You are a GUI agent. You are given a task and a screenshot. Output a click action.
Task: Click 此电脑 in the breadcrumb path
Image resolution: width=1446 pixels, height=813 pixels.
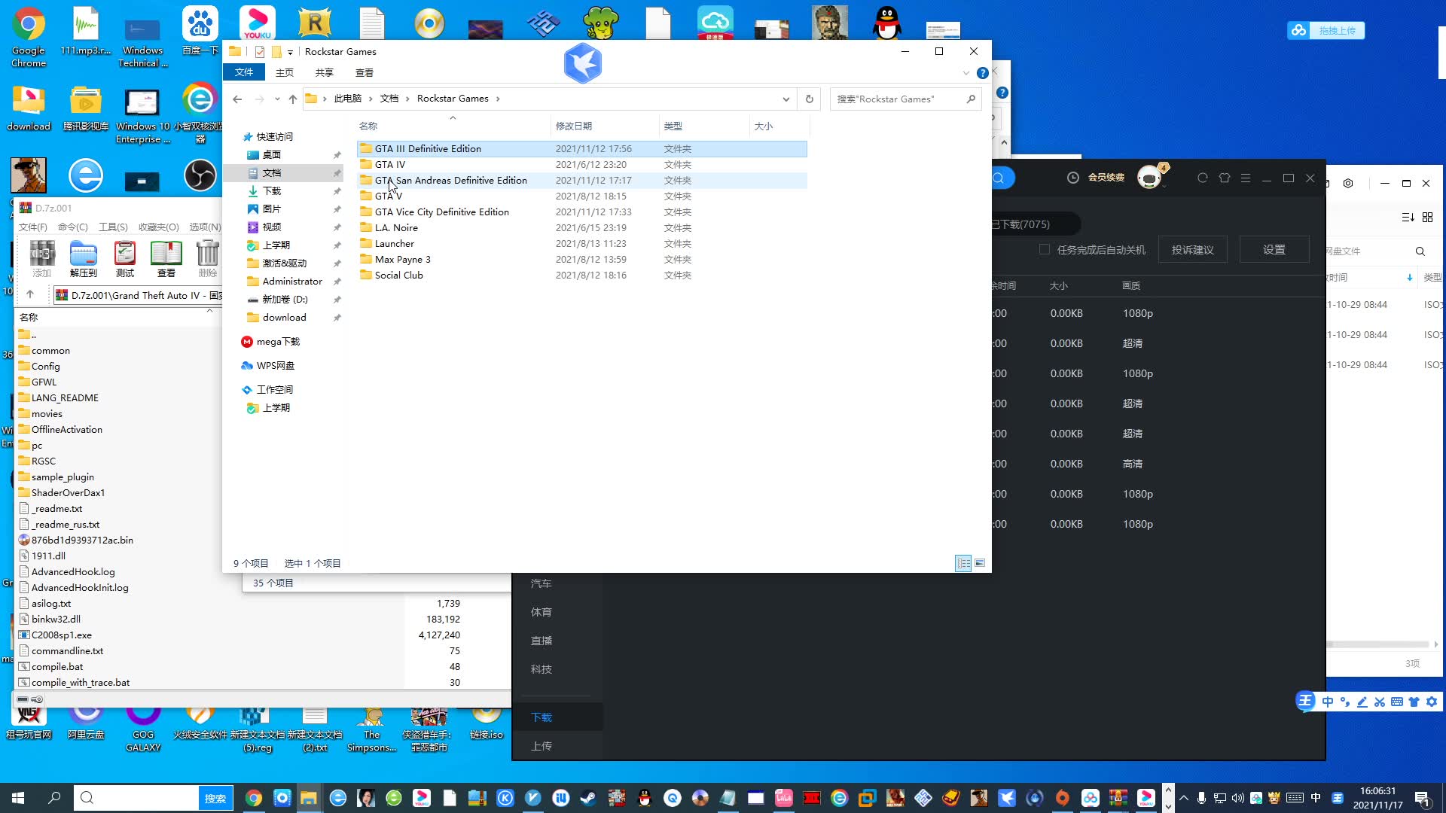pos(348,99)
